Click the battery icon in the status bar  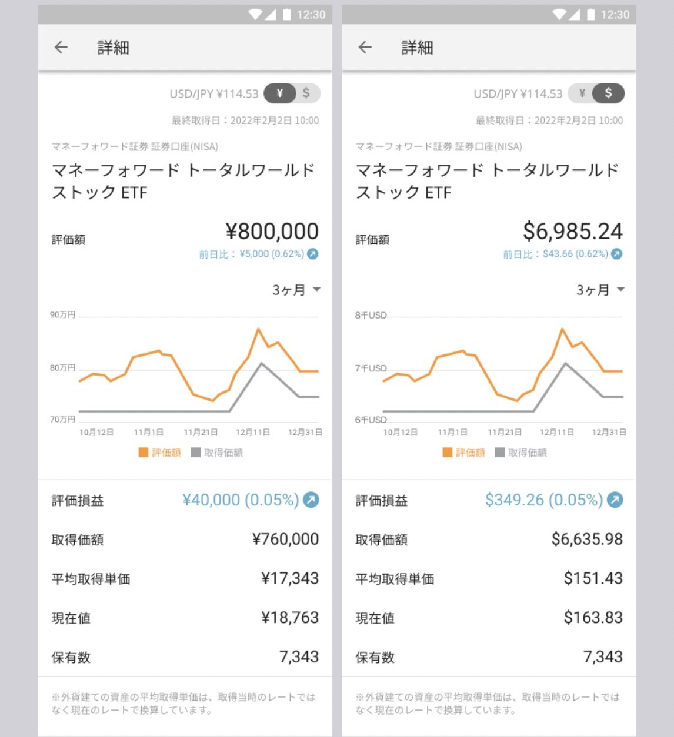pyautogui.click(x=286, y=15)
